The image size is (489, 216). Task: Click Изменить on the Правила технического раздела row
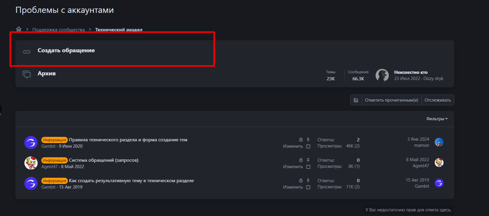click(293, 146)
